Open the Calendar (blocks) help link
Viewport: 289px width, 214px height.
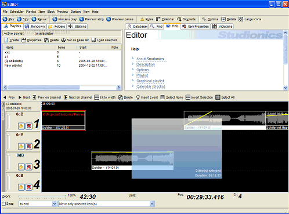151,86
